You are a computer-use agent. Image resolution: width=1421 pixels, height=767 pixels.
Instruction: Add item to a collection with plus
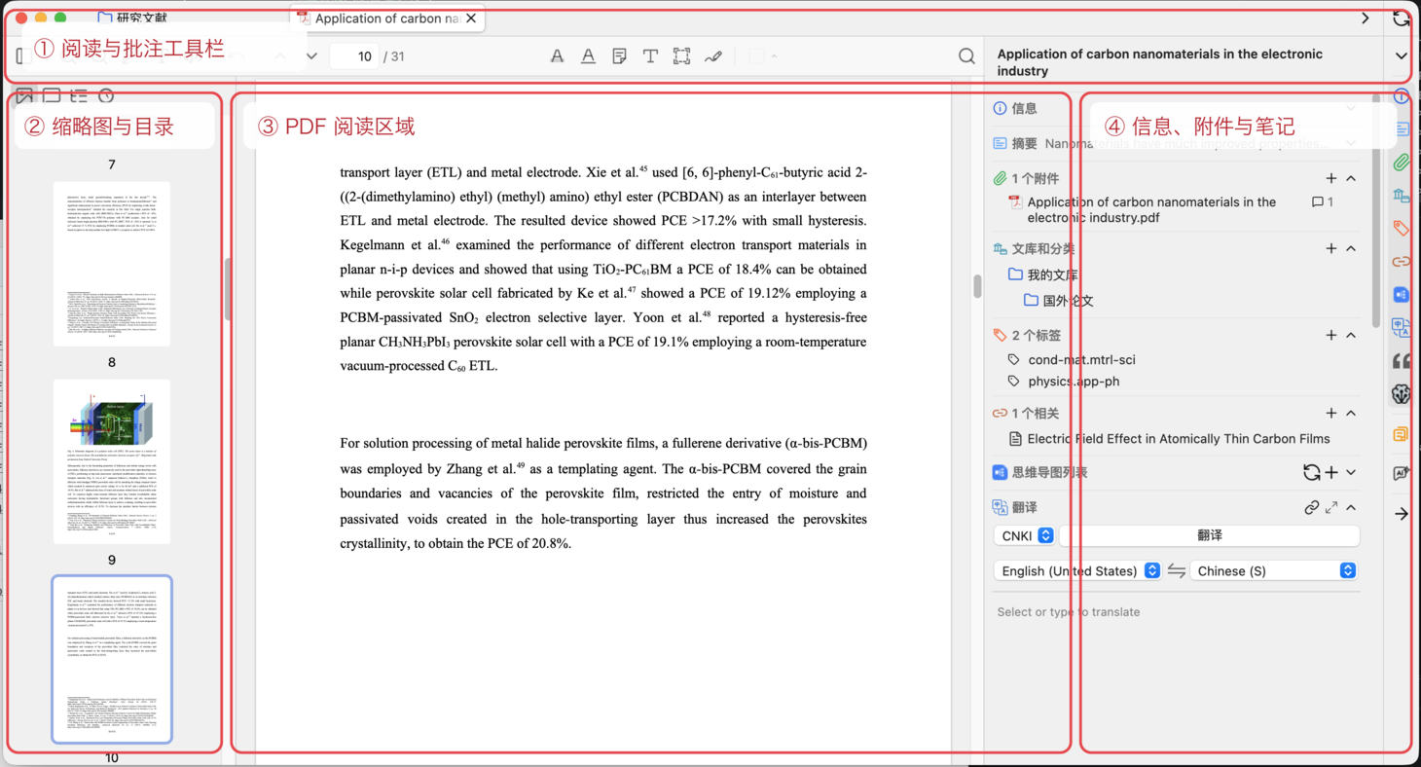[x=1331, y=248]
